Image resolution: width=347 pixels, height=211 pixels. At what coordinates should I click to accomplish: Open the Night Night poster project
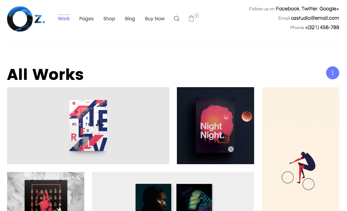click(216, 126)
